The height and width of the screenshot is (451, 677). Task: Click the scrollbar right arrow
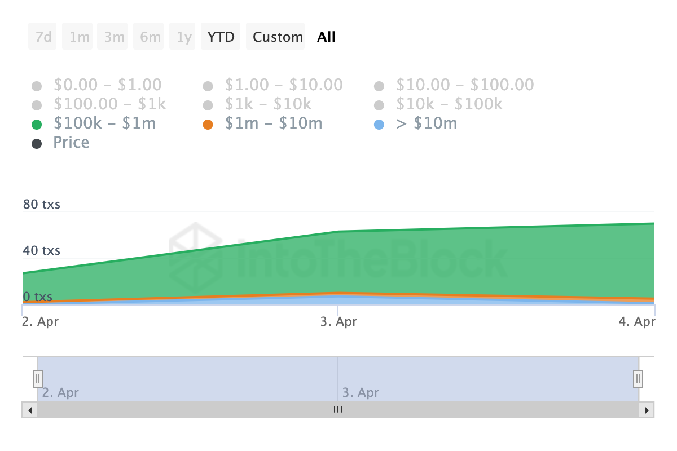(647, 410)
